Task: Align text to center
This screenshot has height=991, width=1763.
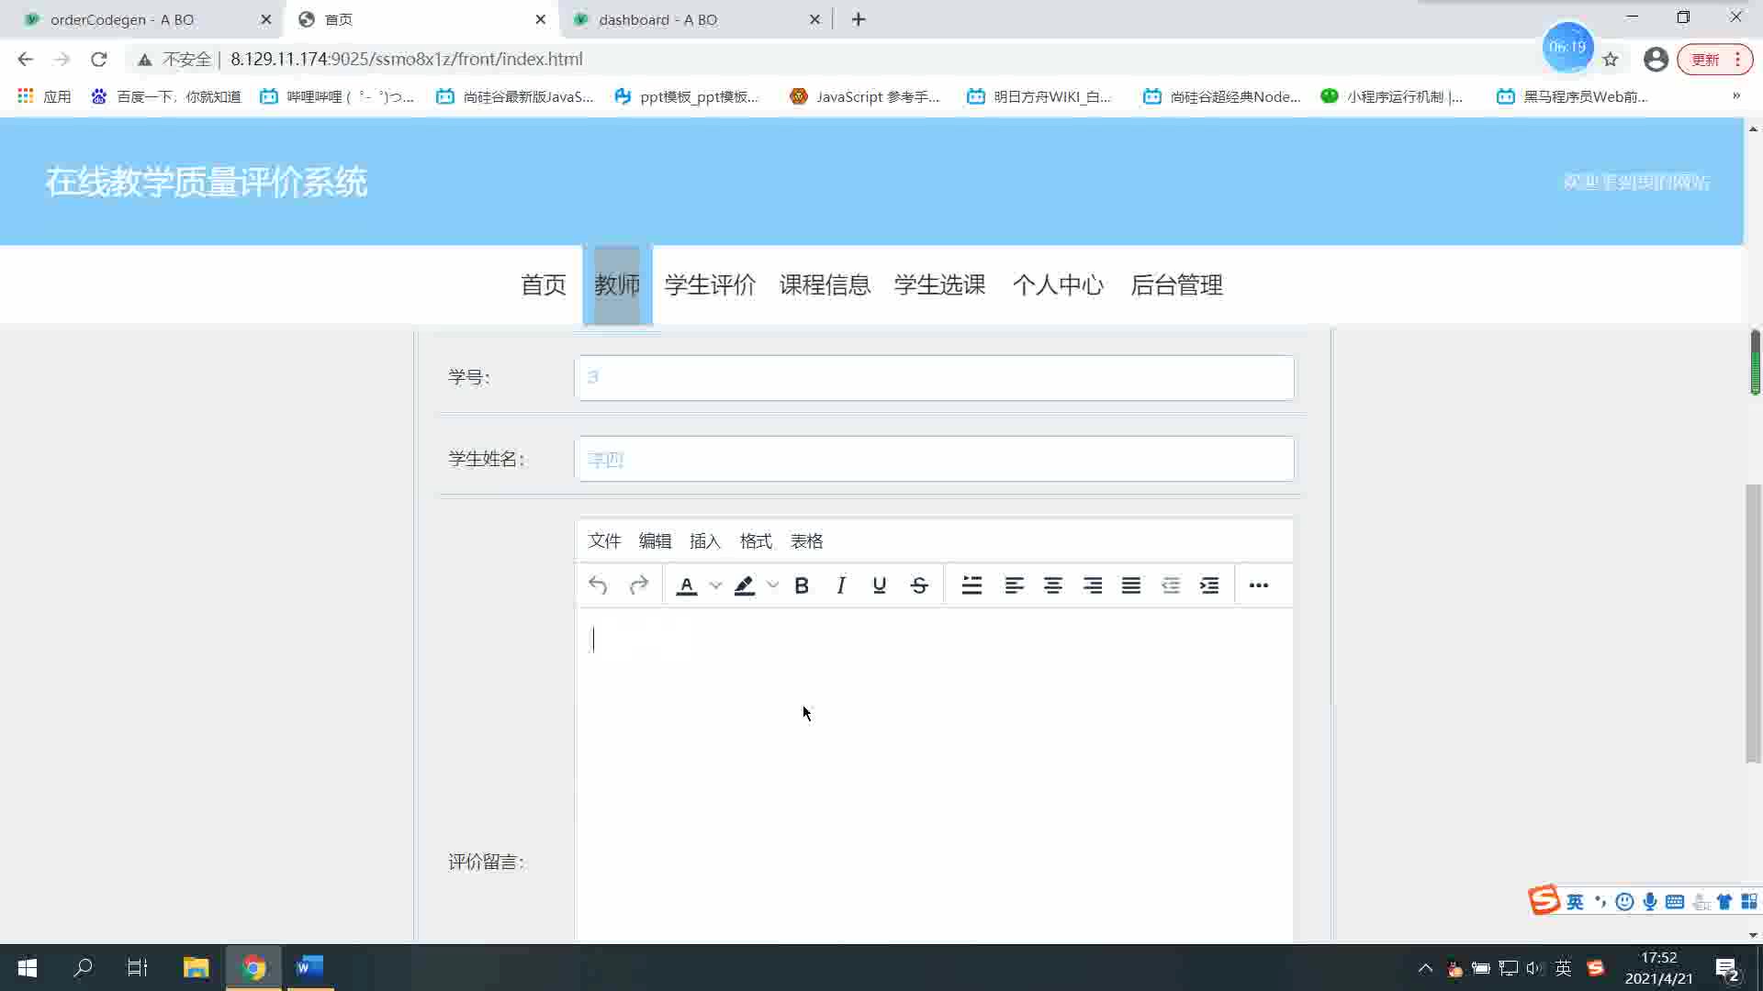Action: (1053, 585)
